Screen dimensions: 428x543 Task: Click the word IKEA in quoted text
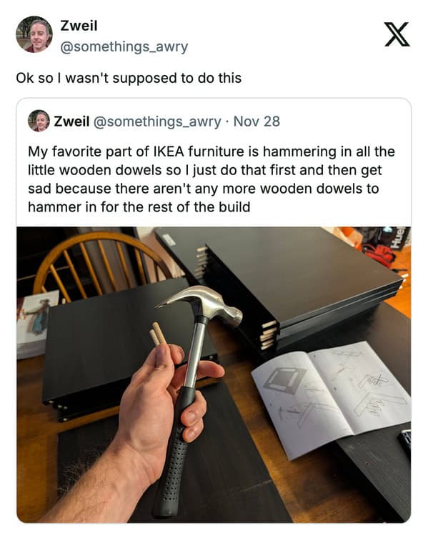(x=169, y=151)
